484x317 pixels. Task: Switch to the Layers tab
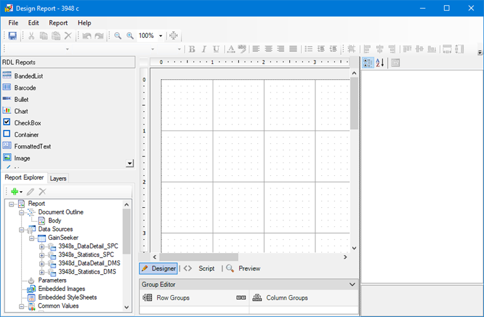58,178
